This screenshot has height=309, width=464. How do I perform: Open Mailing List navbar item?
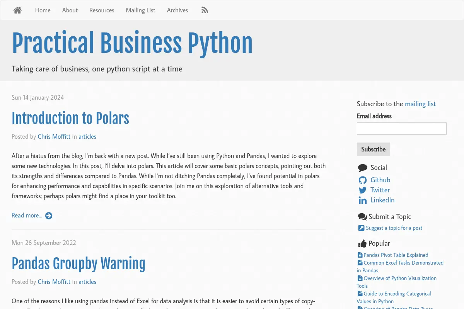[141, 10]
